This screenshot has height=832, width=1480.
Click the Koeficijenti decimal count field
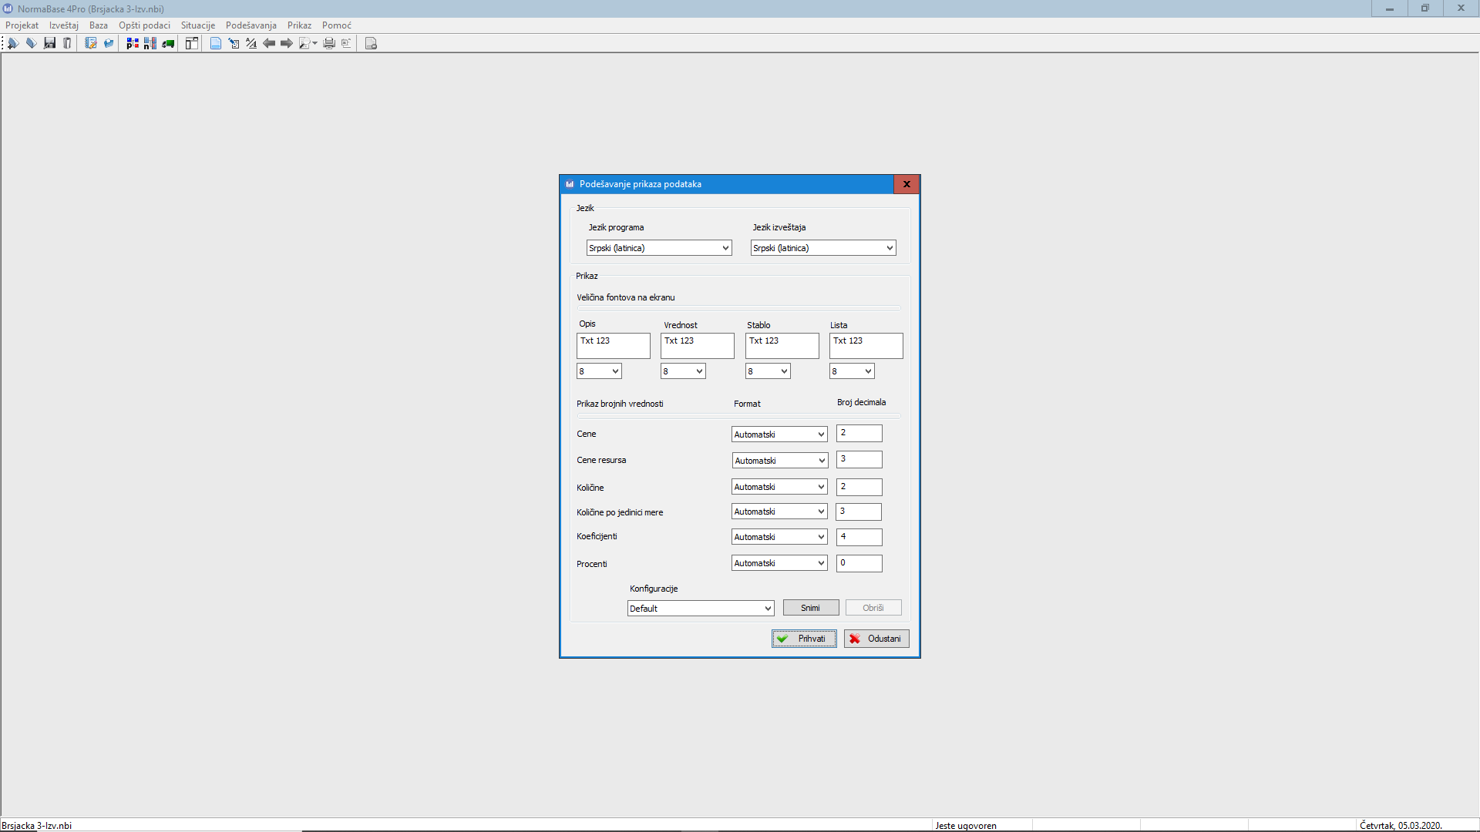(x=859, y=537)
